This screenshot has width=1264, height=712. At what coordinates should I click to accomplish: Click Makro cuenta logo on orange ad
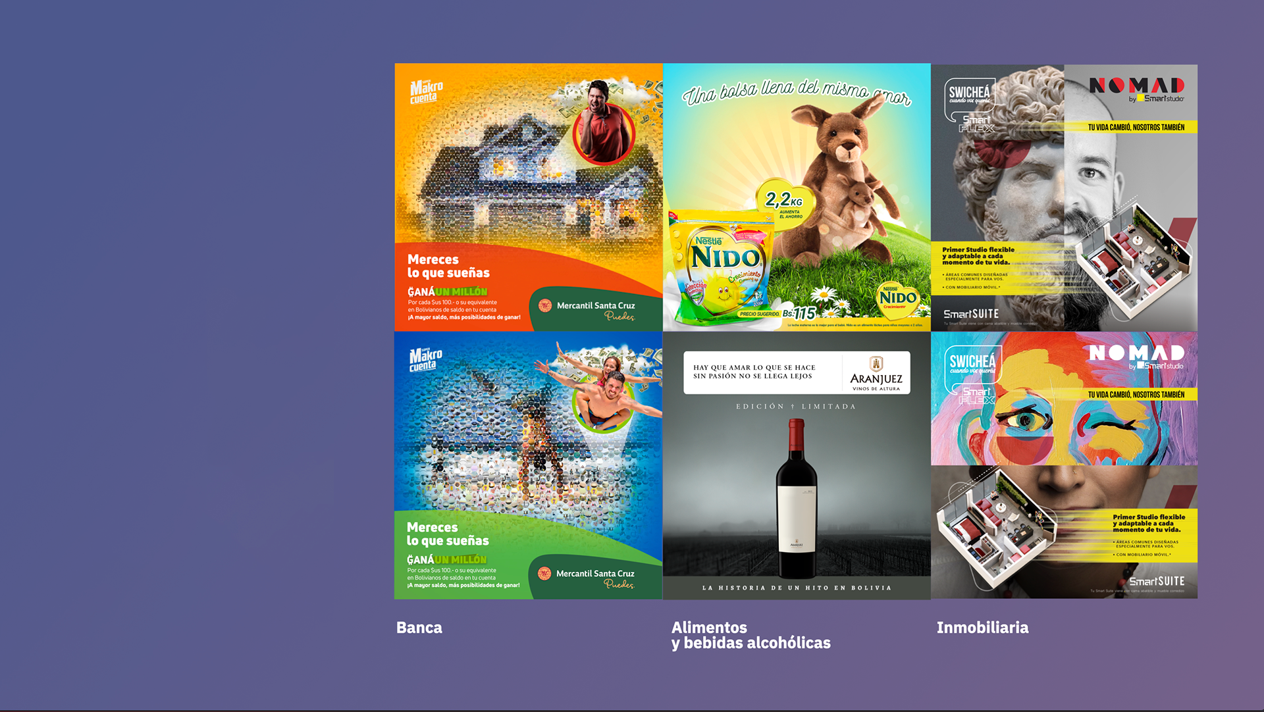(426, 92)
